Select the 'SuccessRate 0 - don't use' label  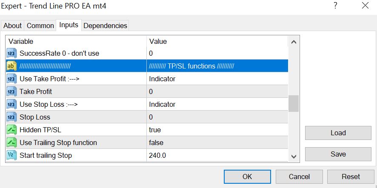[59, 53]
